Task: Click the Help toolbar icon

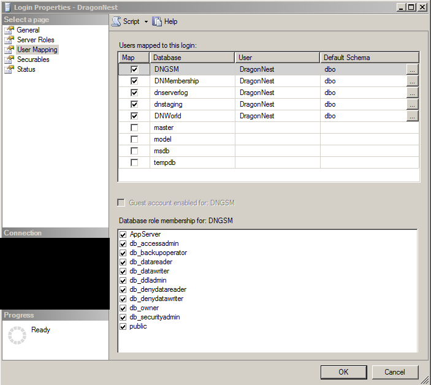Action: (x=157, y=21)
